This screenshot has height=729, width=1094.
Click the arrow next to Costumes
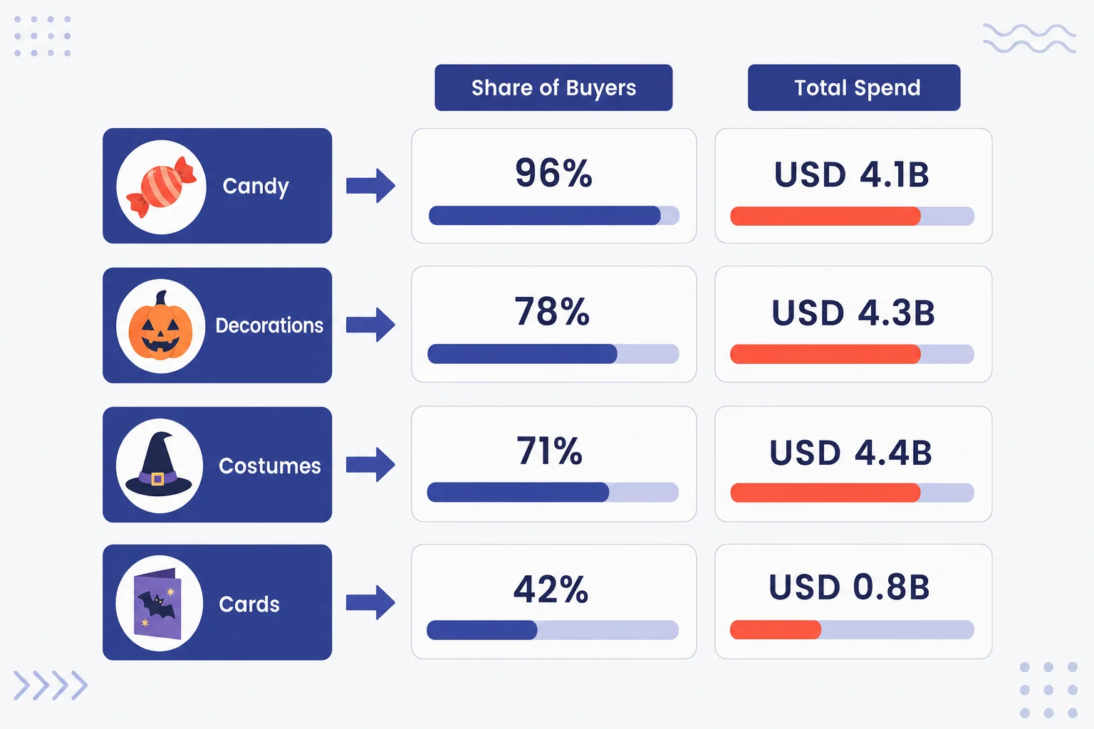pos(370,465)
